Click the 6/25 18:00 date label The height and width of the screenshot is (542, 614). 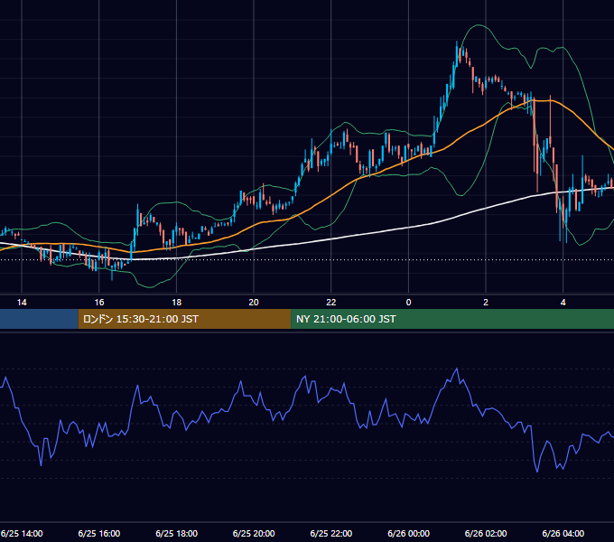177,533
